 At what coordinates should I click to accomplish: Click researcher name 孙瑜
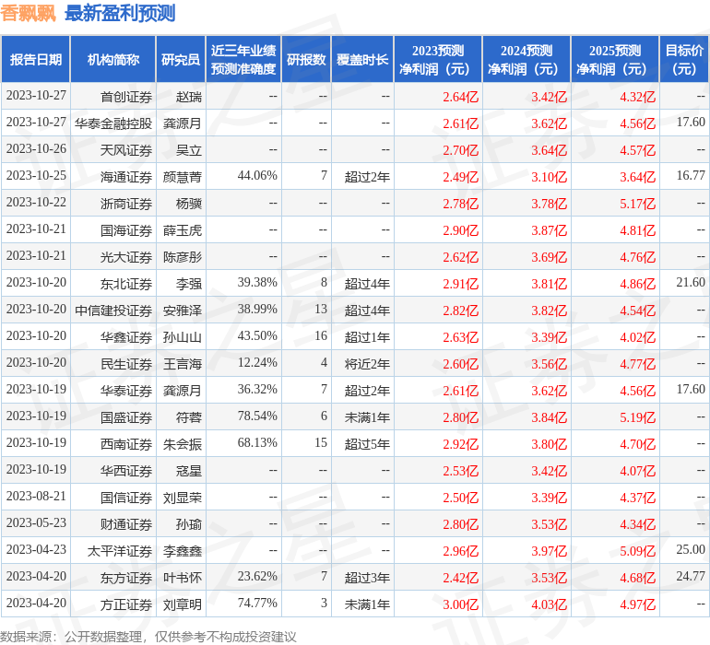point(189,524)
